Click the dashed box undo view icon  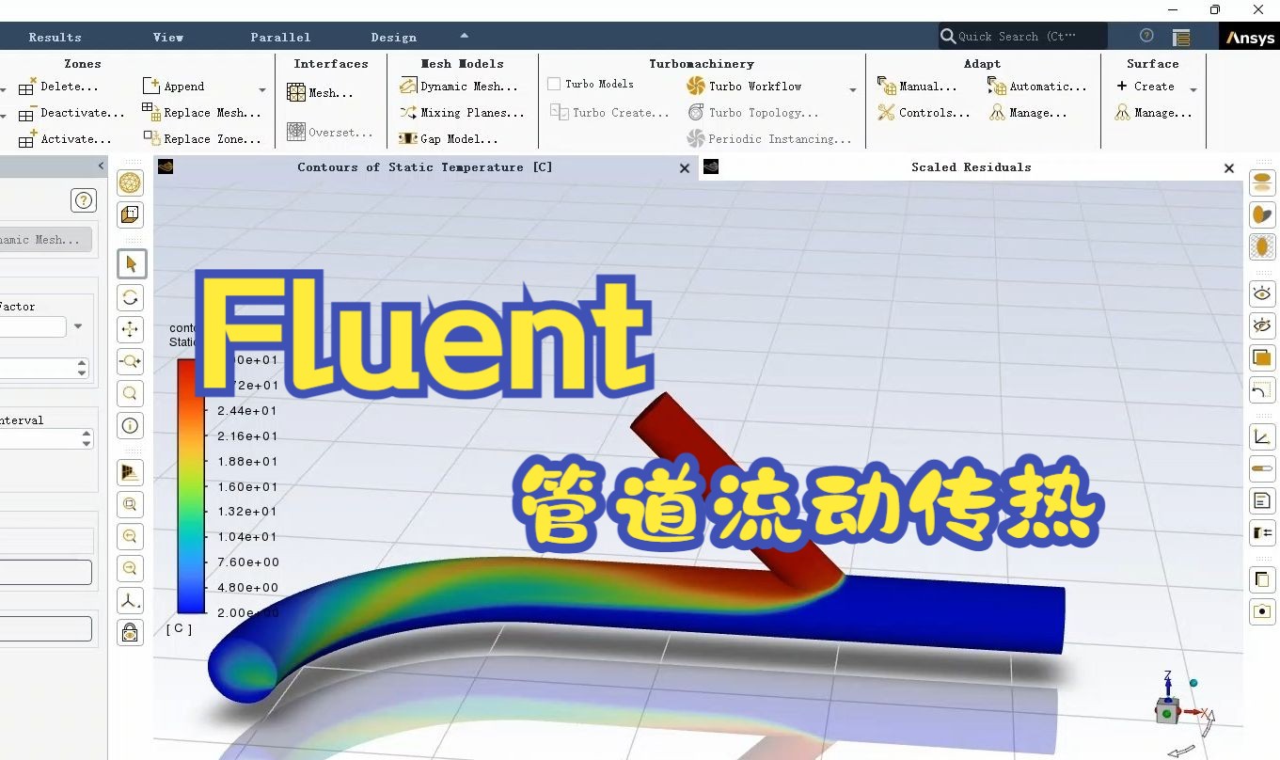pos(1262,389)
